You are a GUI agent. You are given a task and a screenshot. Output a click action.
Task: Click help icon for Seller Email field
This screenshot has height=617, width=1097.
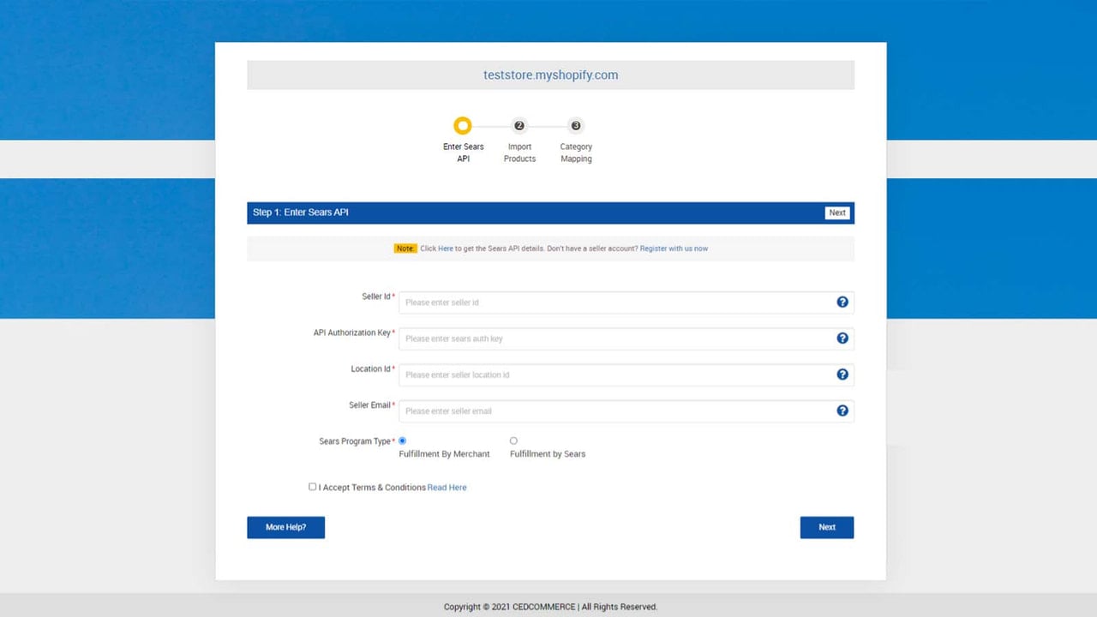point(842,410)
